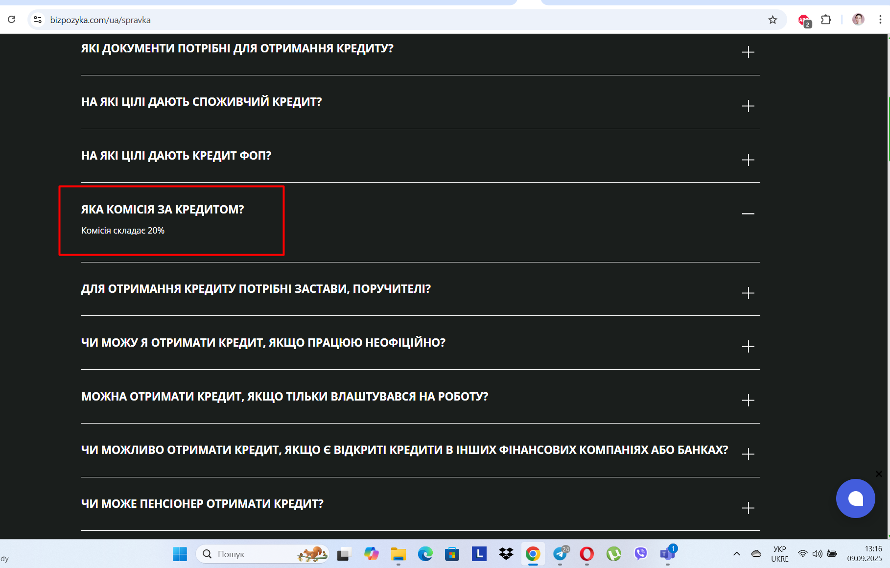This screenshot has height=568, width=890.
Task: Open Task View in the taskbar
Action: click(344, 554)
